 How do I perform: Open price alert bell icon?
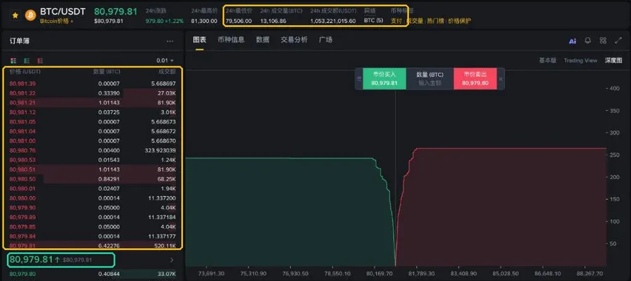coord(588,40)
